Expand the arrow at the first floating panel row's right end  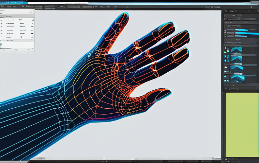(x=32, y=20)
